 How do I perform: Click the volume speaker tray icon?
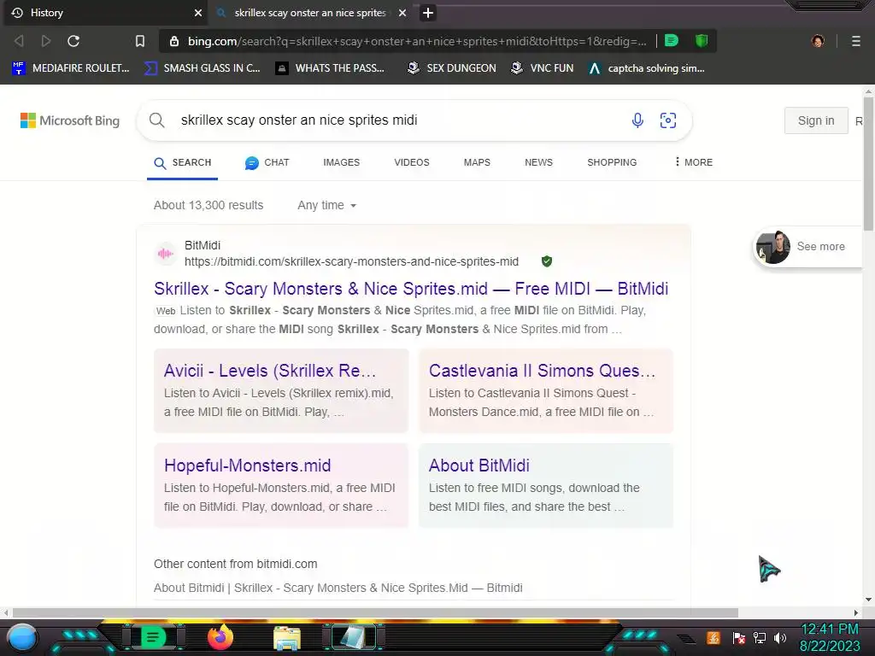[780, 637]
